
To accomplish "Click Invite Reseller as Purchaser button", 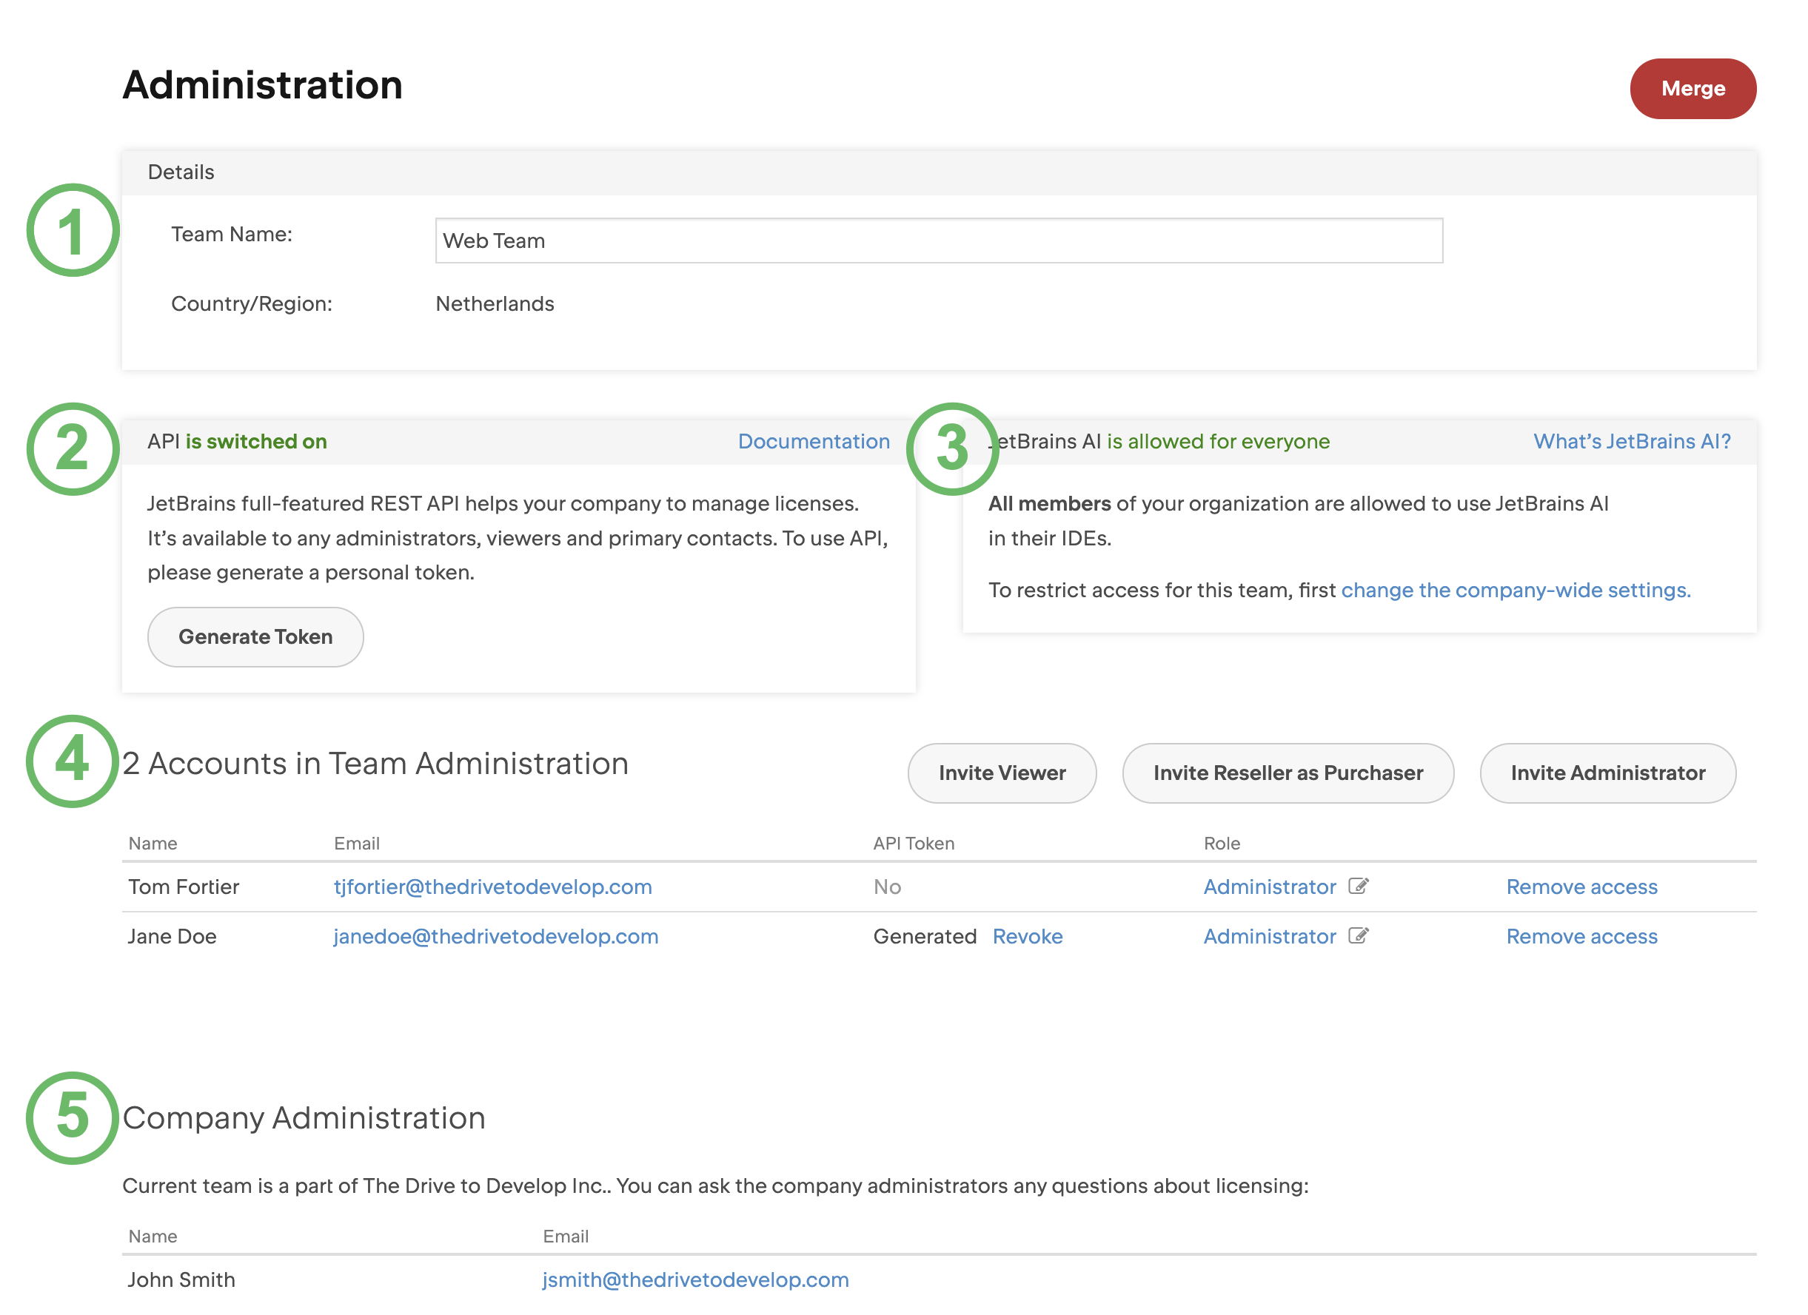I will click(x=1287, y=773).
